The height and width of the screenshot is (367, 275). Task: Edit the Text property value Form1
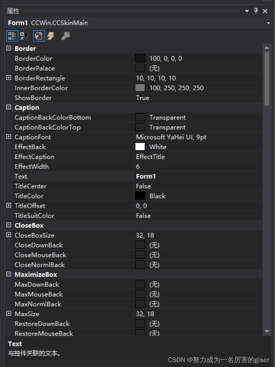click(x=146, y=176)
